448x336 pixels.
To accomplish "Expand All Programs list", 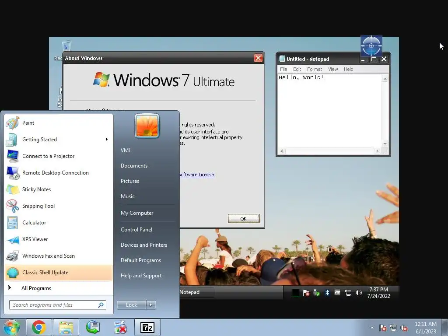I will (x=59, y=288).
